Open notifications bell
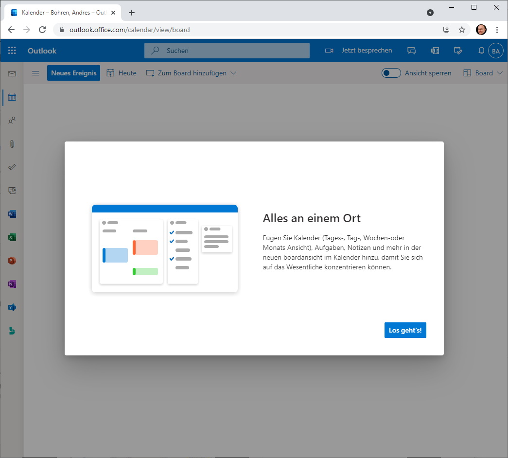508x458 pixels. tap(481, 51)
